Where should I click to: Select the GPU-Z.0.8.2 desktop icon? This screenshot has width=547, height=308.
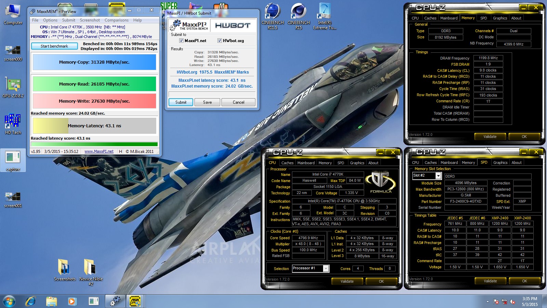pyautogui.click(x=13, y=87)
